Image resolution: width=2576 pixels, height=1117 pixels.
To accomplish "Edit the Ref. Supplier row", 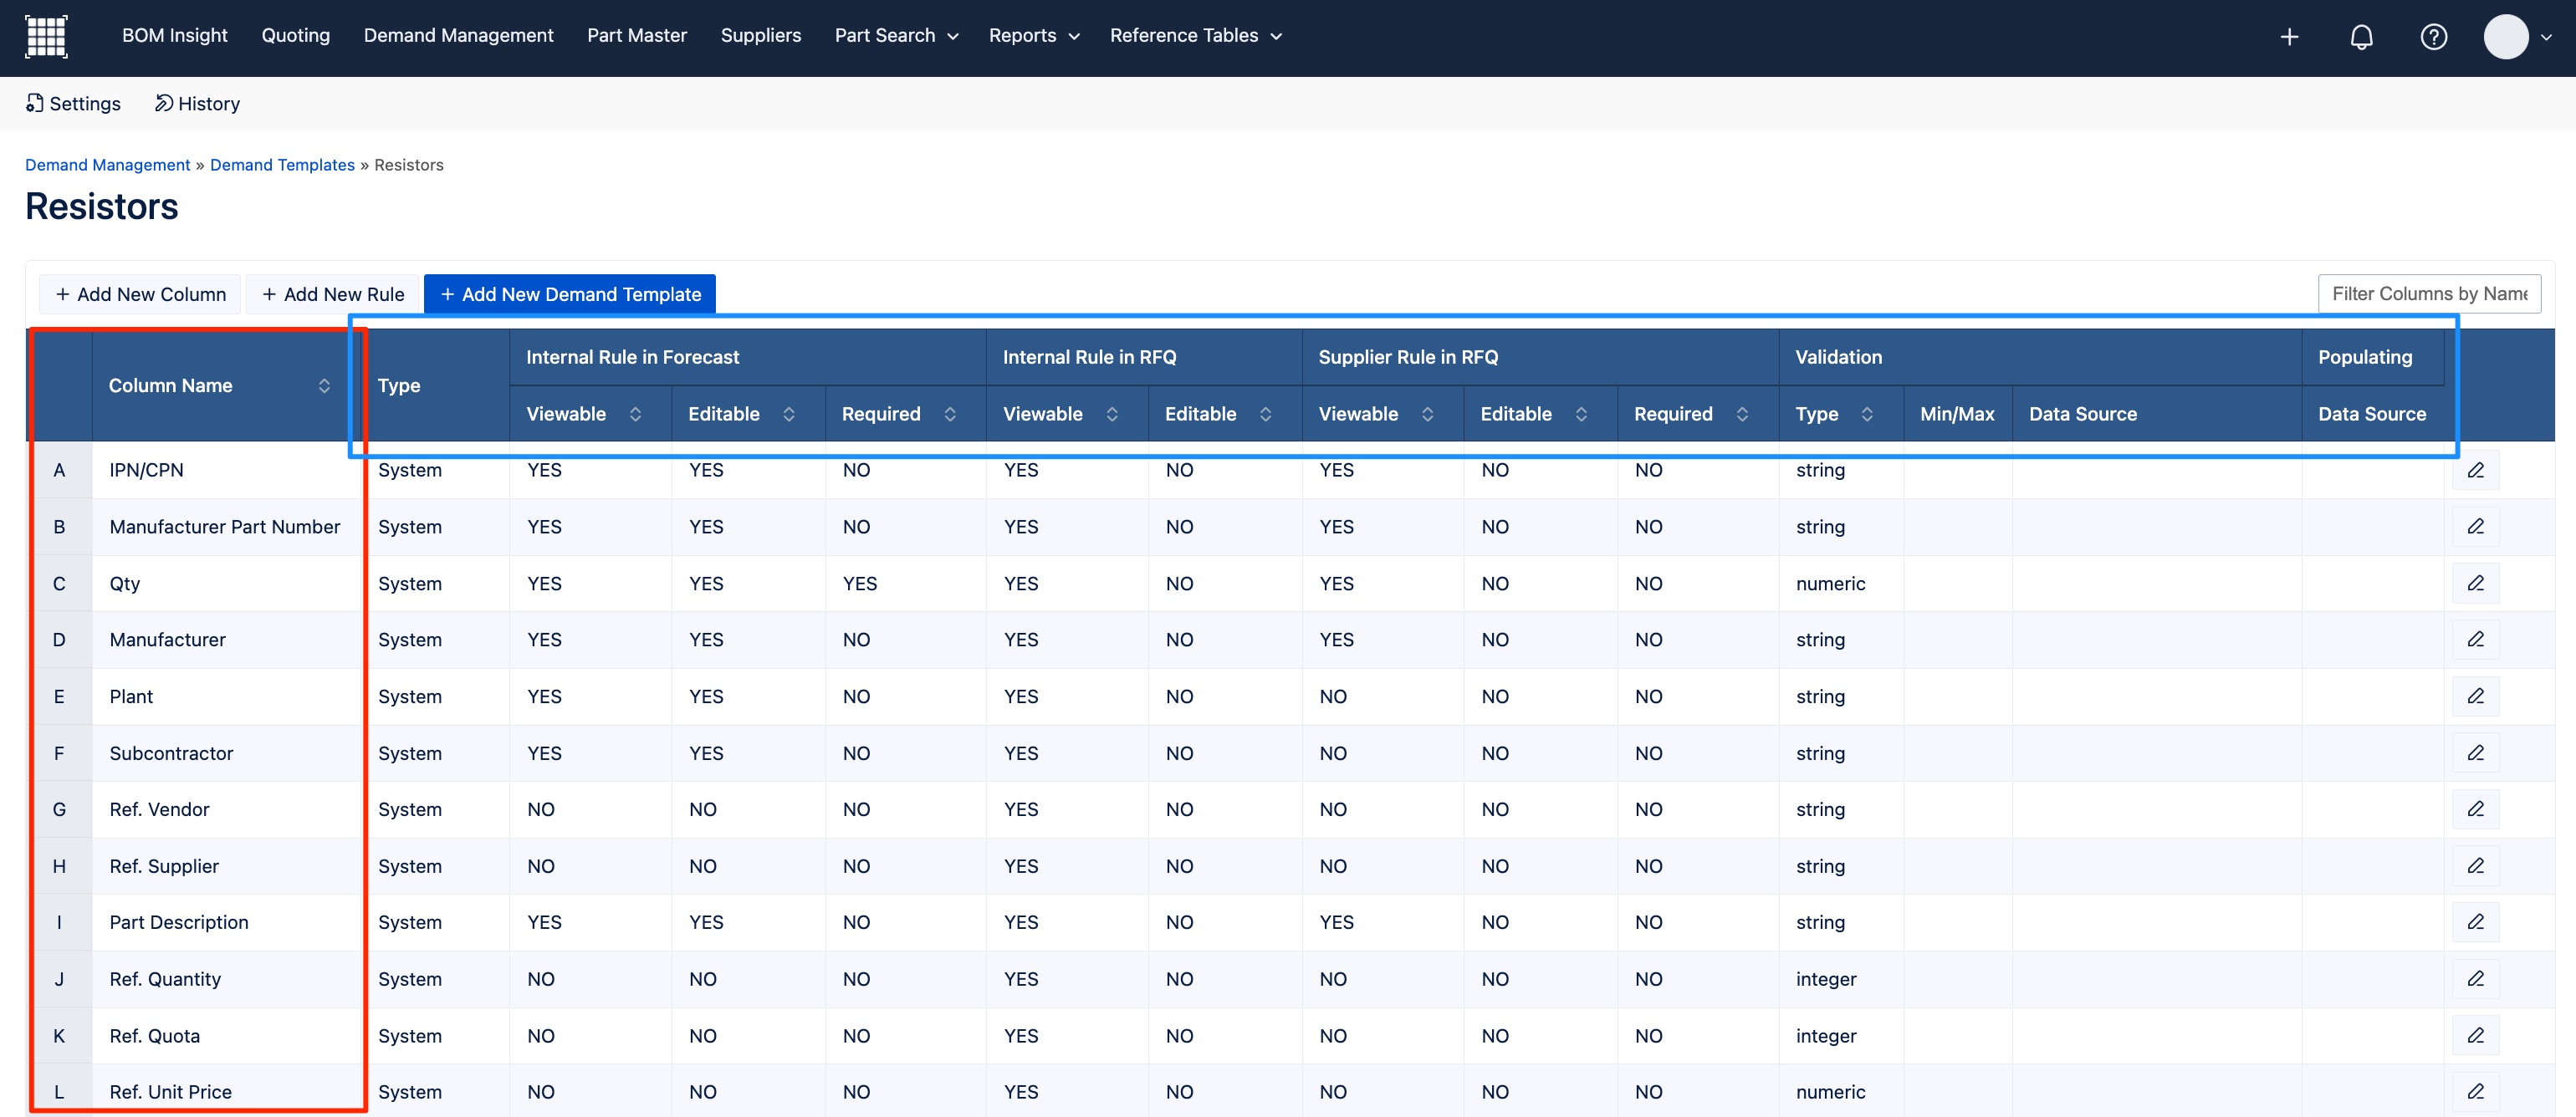I will click(x=2475, y=866).
